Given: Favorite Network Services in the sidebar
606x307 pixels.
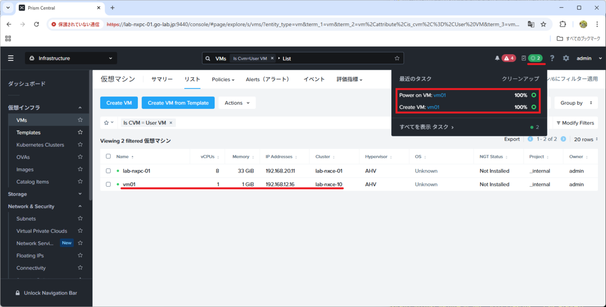Looking at the screenshot, I should pos(80,243).
